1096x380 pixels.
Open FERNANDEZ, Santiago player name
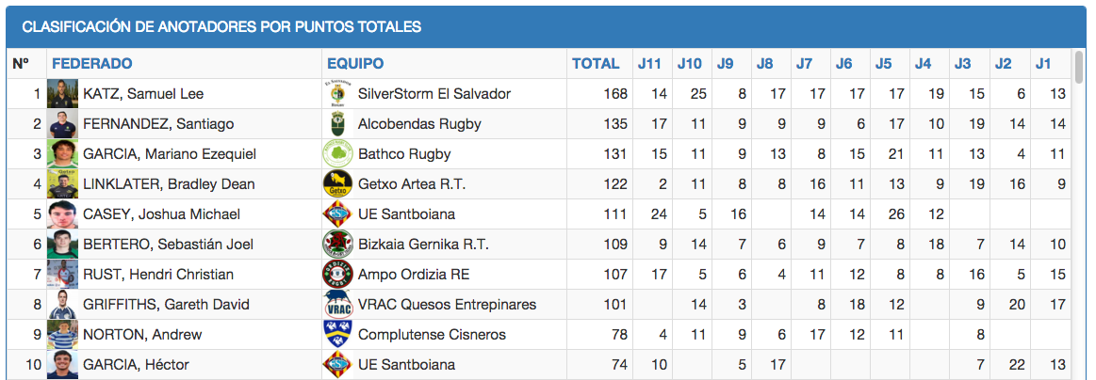[158, 124]
